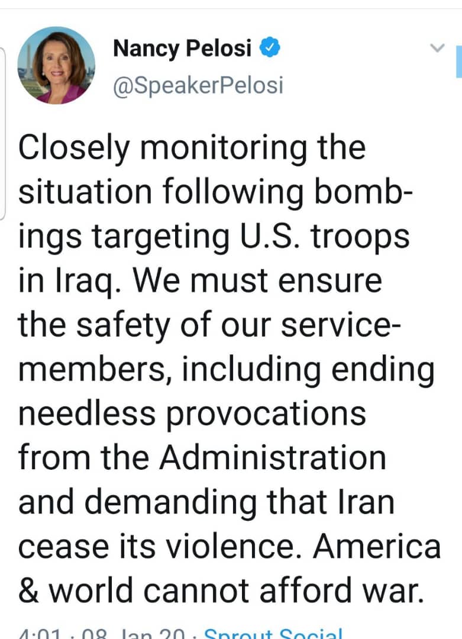Click the @SpeakerPelosi handle
The image size is (462, 639).
tap(198, 86)
